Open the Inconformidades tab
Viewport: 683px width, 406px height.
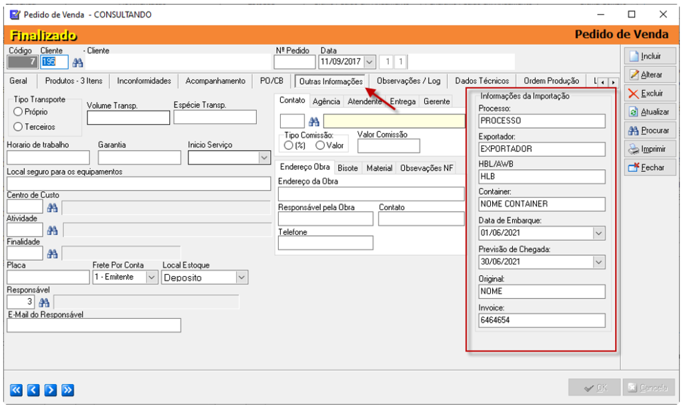[144, 81]
